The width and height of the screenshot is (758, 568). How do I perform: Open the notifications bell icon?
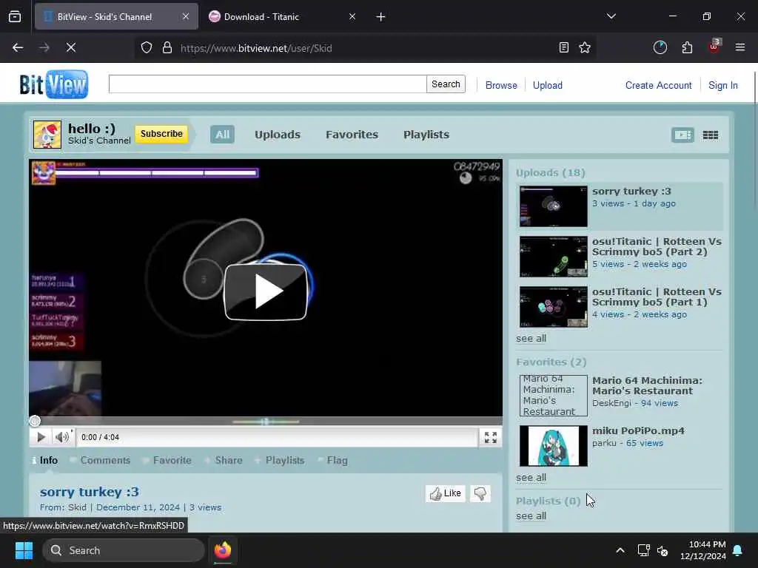[738, 550]
